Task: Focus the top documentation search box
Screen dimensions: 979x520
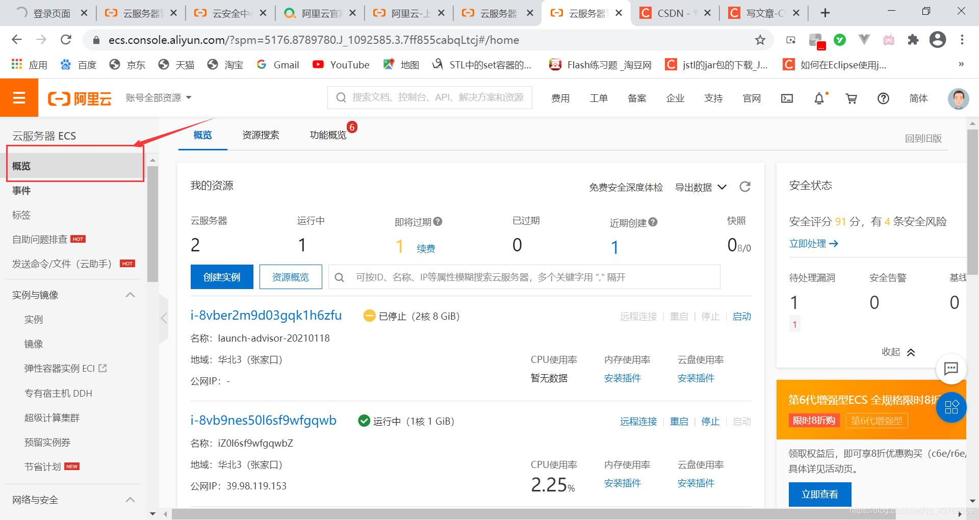Action: pos(430,97)
